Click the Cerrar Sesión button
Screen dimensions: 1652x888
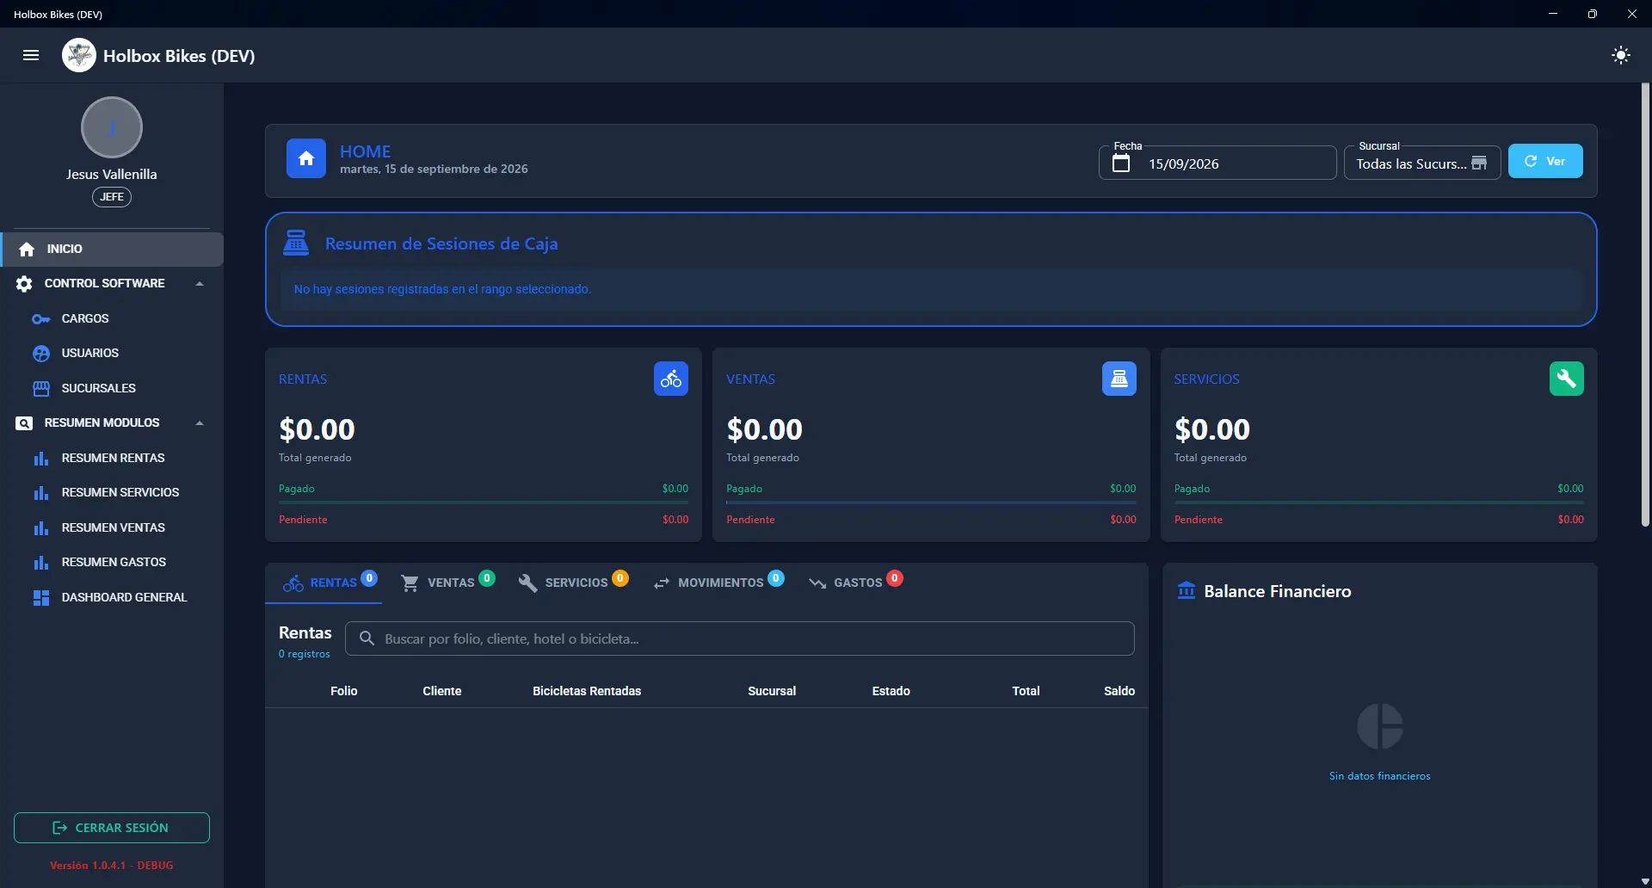tap(112, 828)
